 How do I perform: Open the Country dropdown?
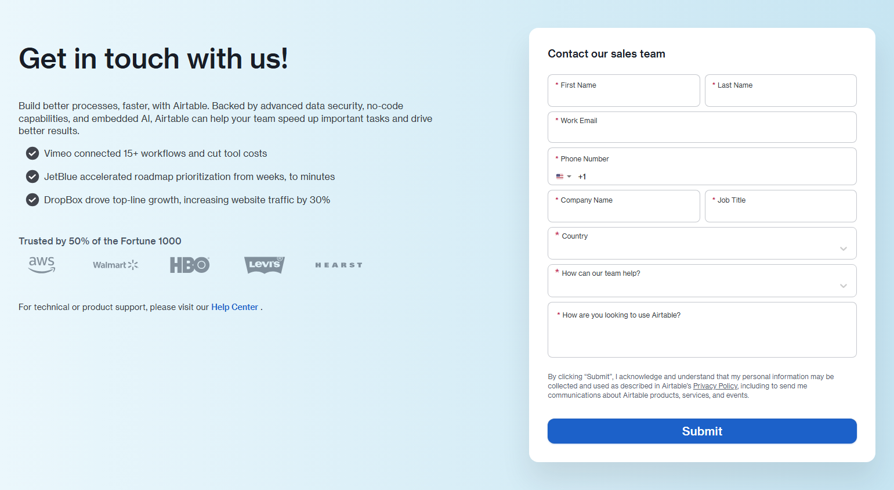(x=844, y=248)
